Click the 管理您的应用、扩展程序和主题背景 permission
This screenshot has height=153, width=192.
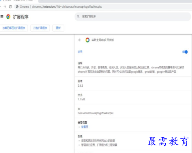pyautogui.click(x=99, y=145)
